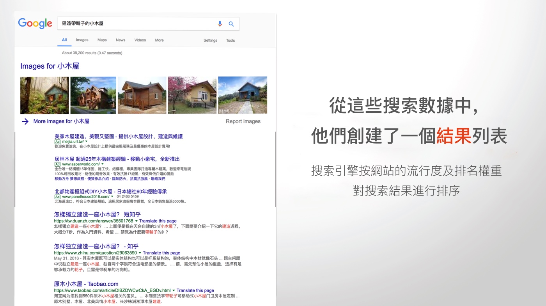Expand dropdown arrow after the taobao.com URL

pos(174,290)
